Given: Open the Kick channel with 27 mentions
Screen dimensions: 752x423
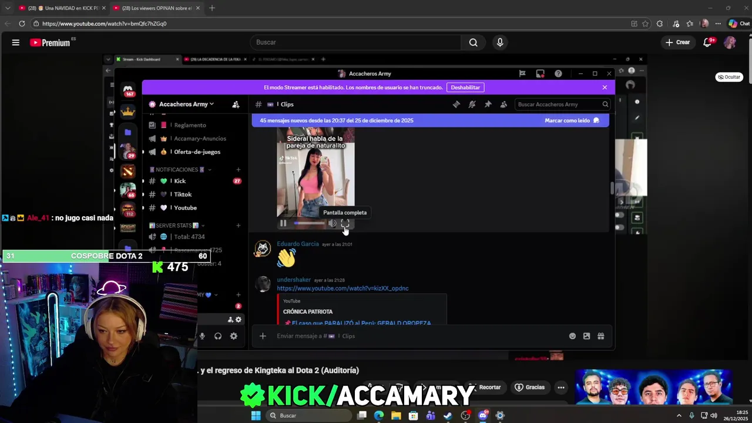Looking at the screenshot, I should pyautogui.click(x=194, y=181).
